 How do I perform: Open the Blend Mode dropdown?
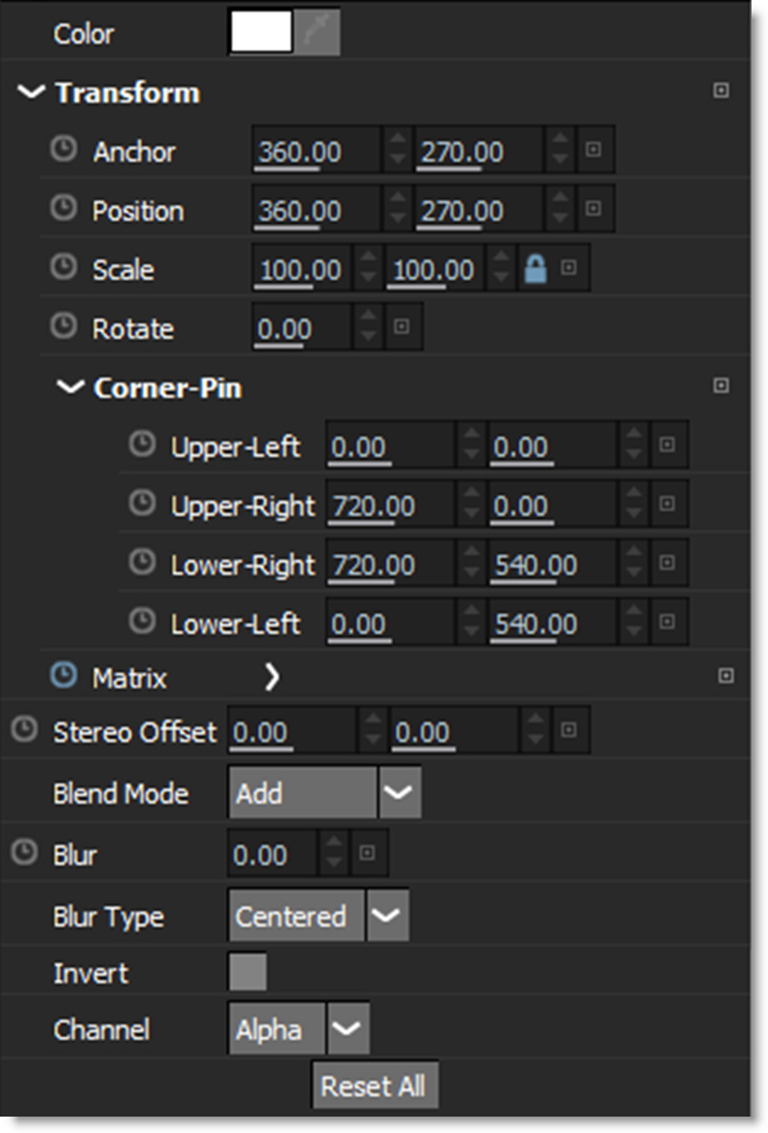398,793
